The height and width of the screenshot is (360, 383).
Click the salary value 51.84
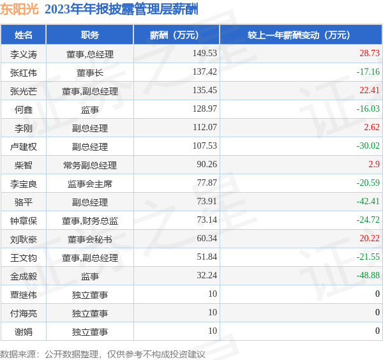pos(207,257)
